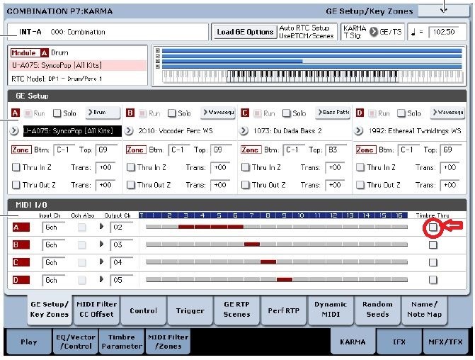The image size is (475, 360).
Task: Open GE select popup for module C
Action: coord(244,130)
